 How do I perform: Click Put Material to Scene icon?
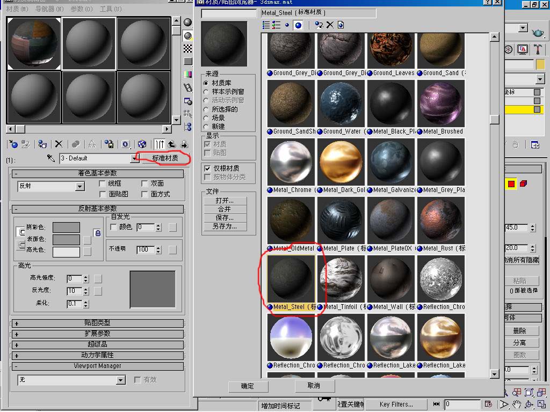[x=25, y=144]
